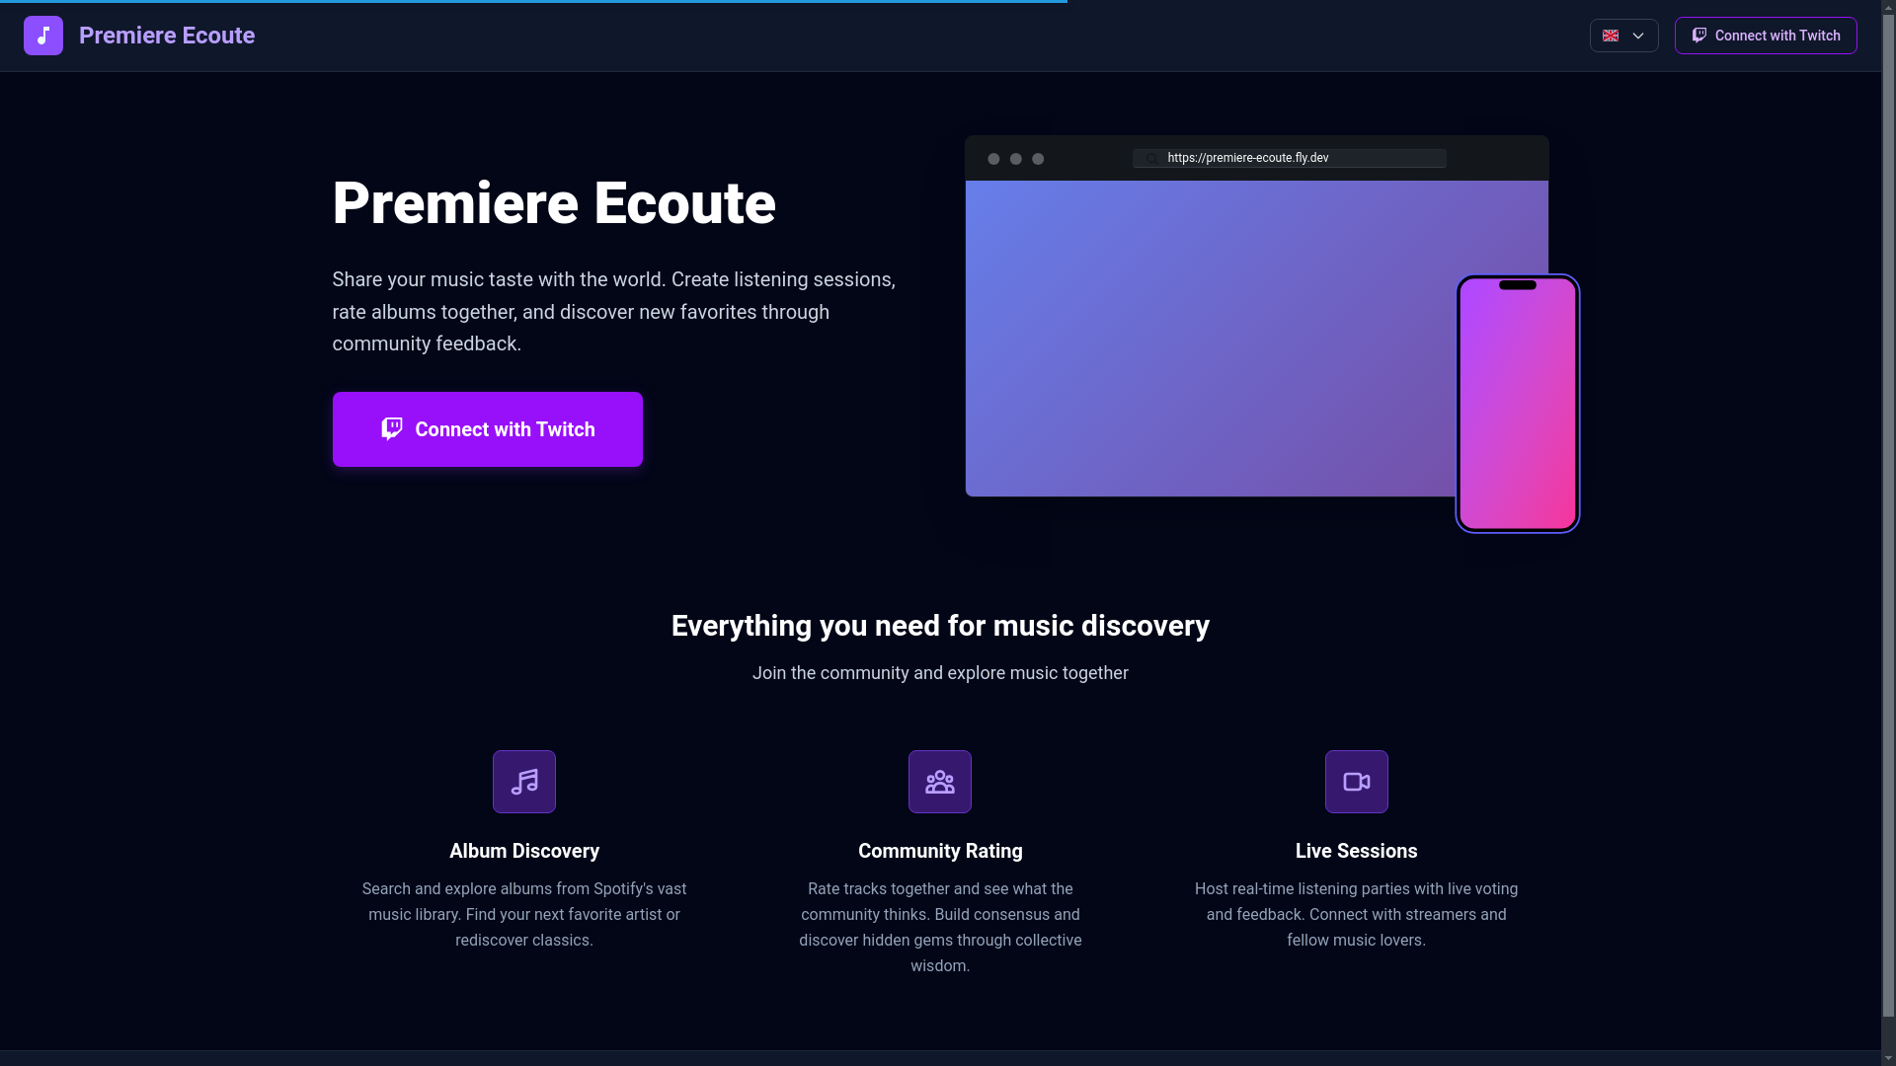Click the music note logo icon
This screenshot has width=1896, height=1066.
(x=43, y=36)
